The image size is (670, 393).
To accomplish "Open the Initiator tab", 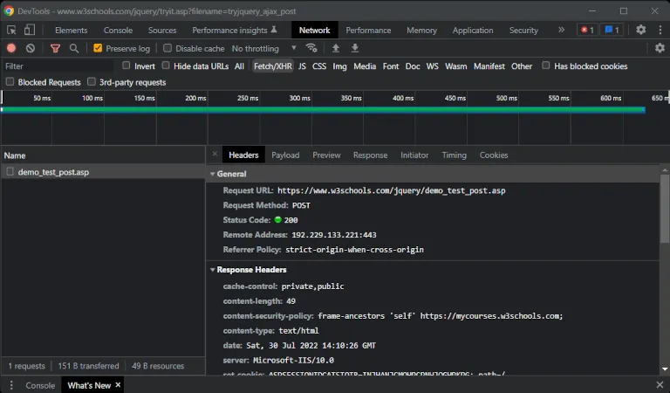I will coord(414,155).
